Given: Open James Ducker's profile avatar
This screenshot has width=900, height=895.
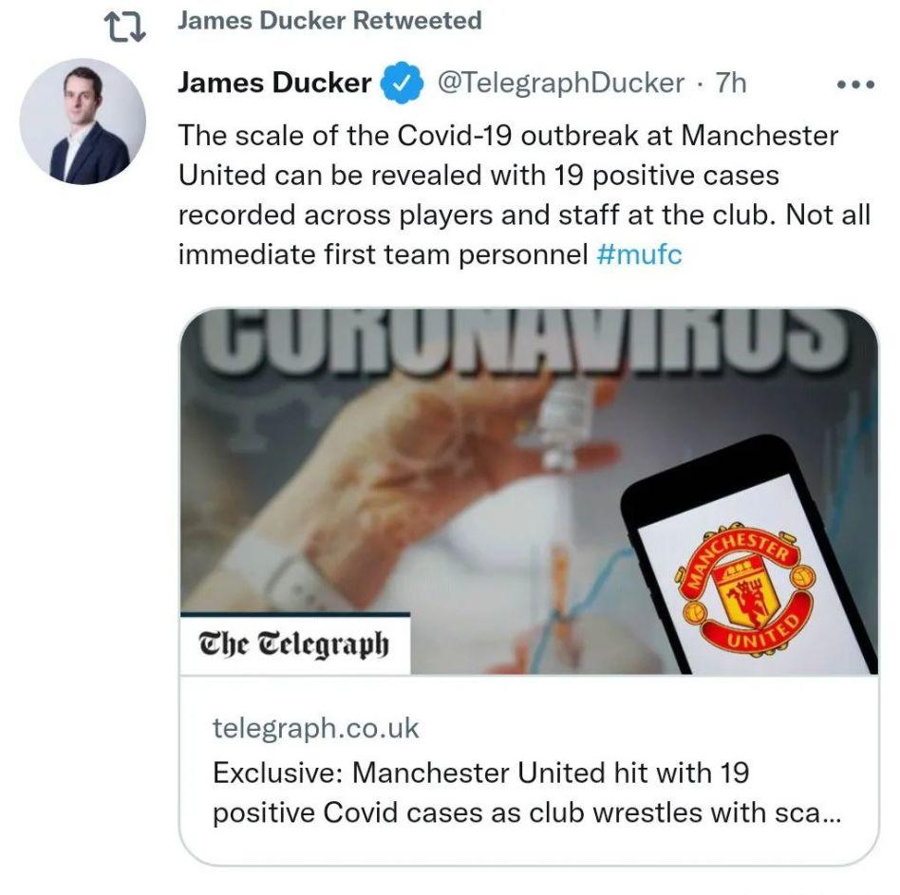Looking at the screenshot, I should (x=83, y=121).
